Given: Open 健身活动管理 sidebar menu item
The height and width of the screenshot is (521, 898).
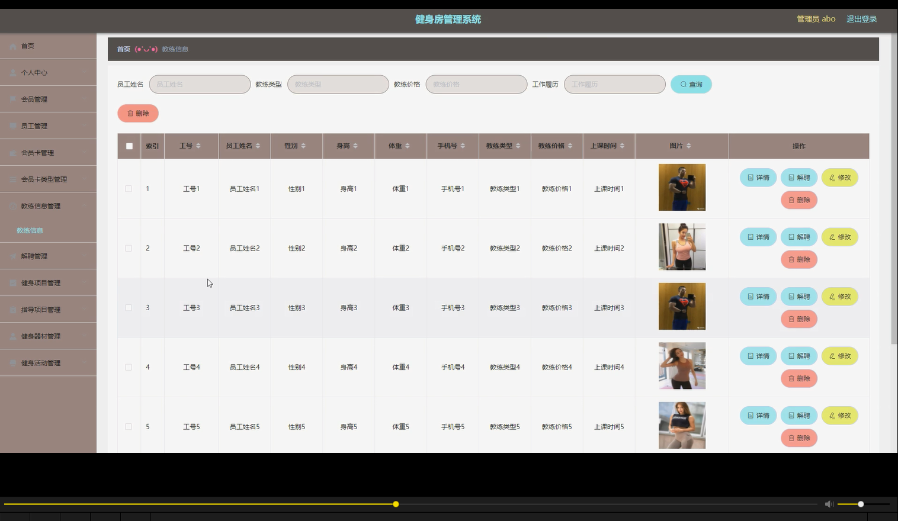Looking at the screenshot, I should click(48, 363).
